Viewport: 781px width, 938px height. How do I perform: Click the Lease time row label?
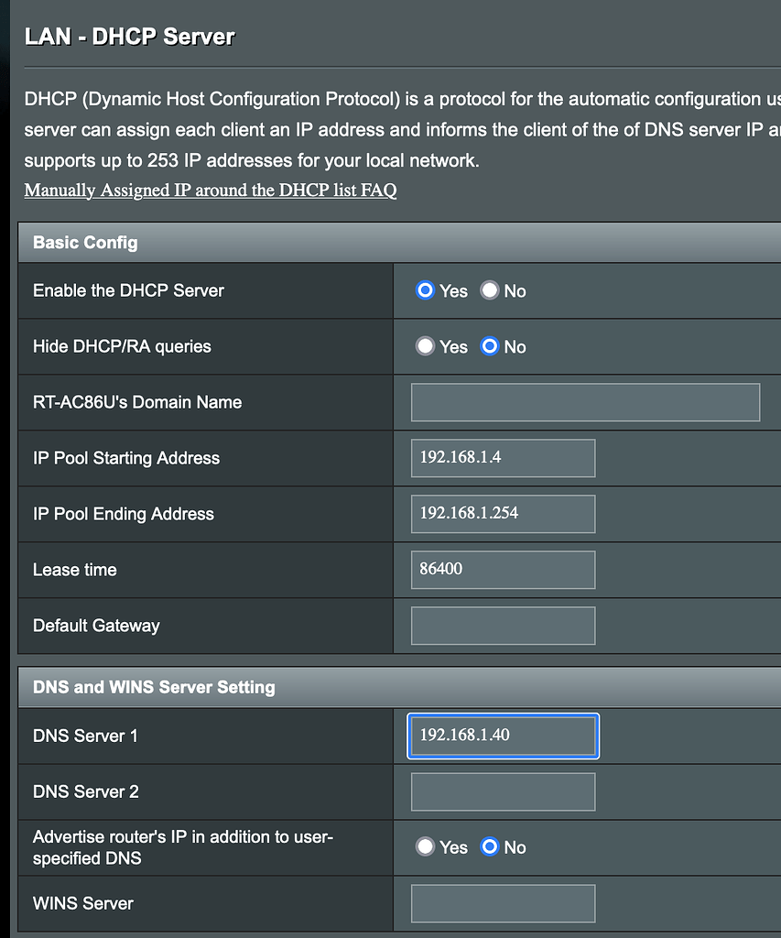(75, 570)
